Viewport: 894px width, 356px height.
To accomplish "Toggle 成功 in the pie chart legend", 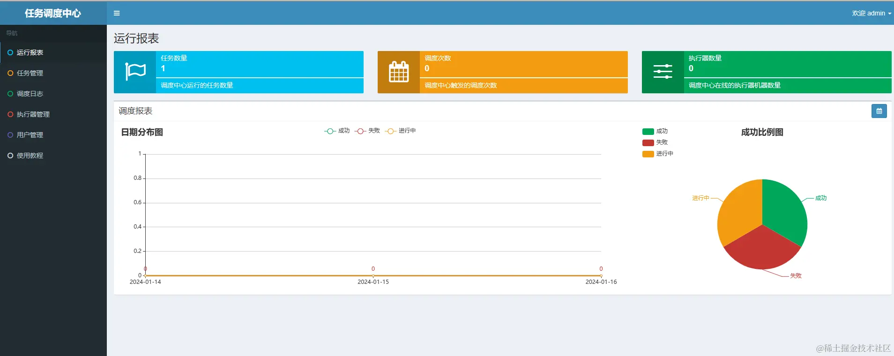I will (x=655, y=131).
